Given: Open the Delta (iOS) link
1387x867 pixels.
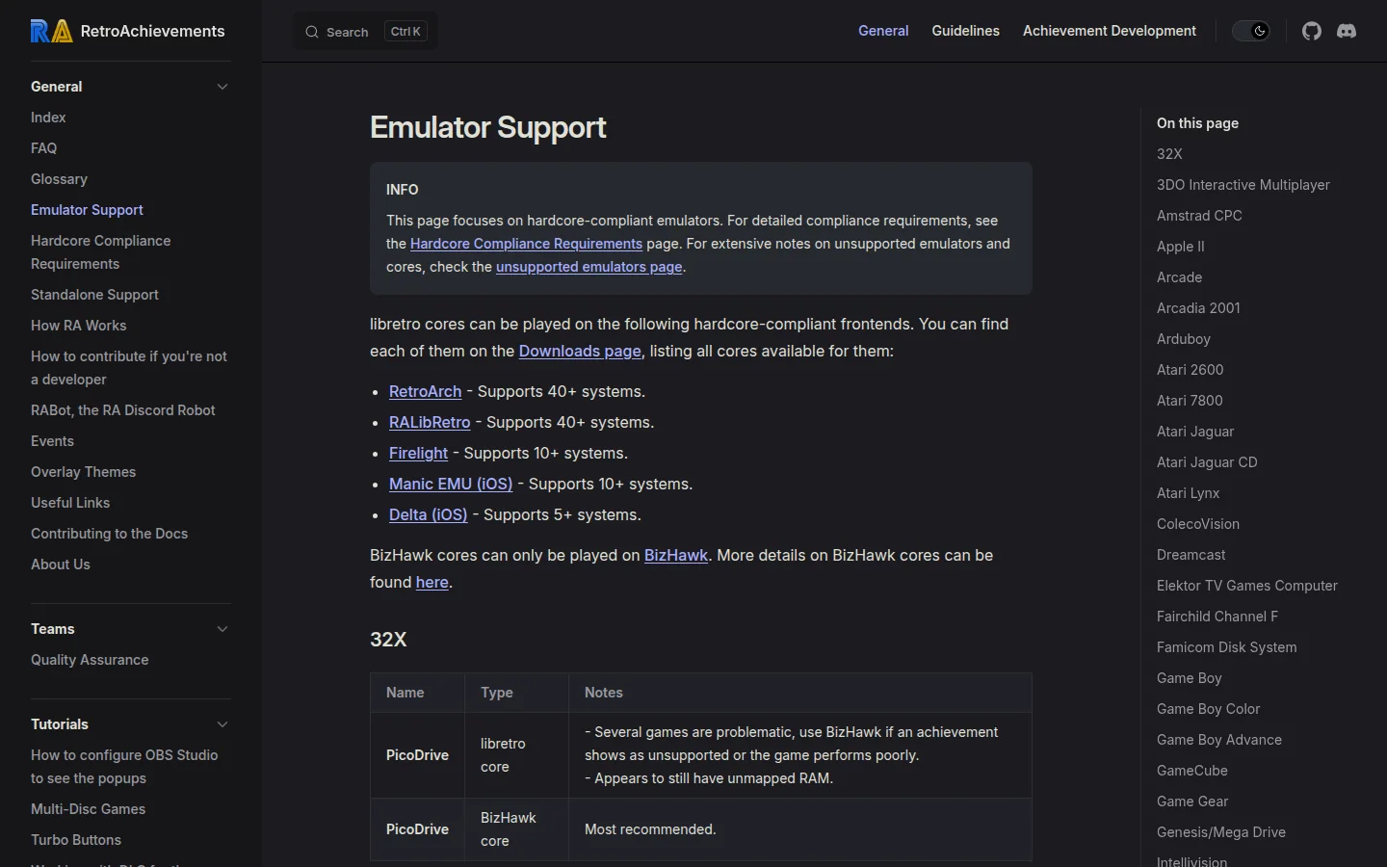Looking at the screenshot, I should point(429,514).
